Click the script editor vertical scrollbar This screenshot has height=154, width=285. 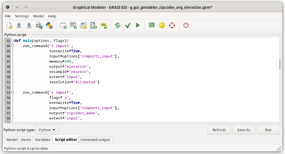click(280, 64)
